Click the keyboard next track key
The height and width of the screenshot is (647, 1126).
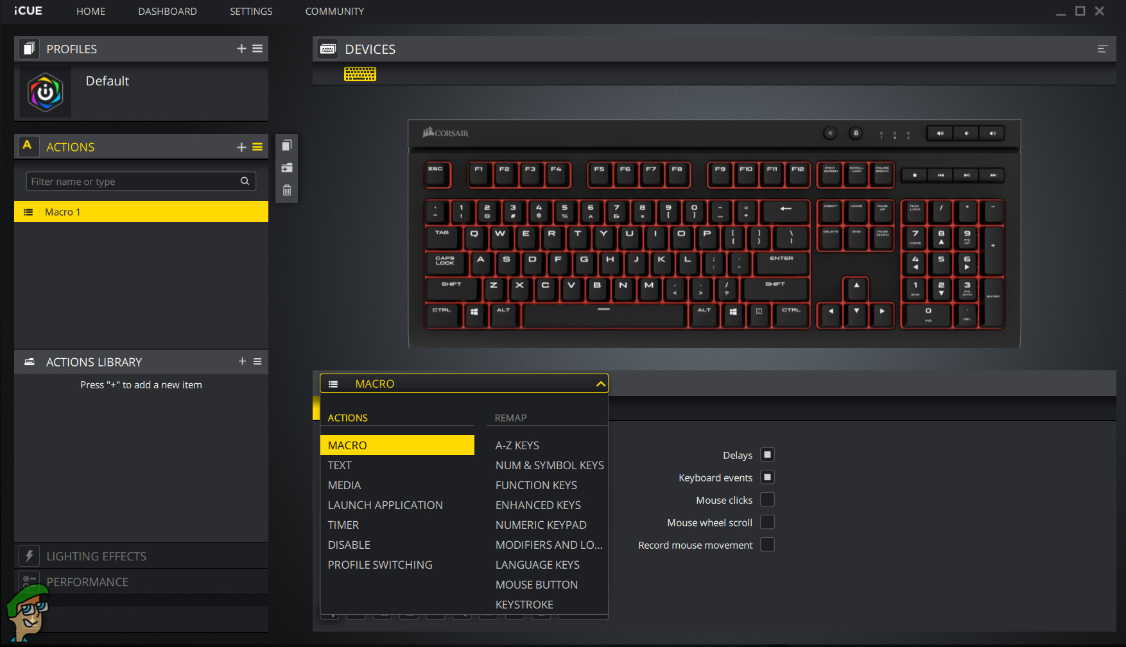993,175
